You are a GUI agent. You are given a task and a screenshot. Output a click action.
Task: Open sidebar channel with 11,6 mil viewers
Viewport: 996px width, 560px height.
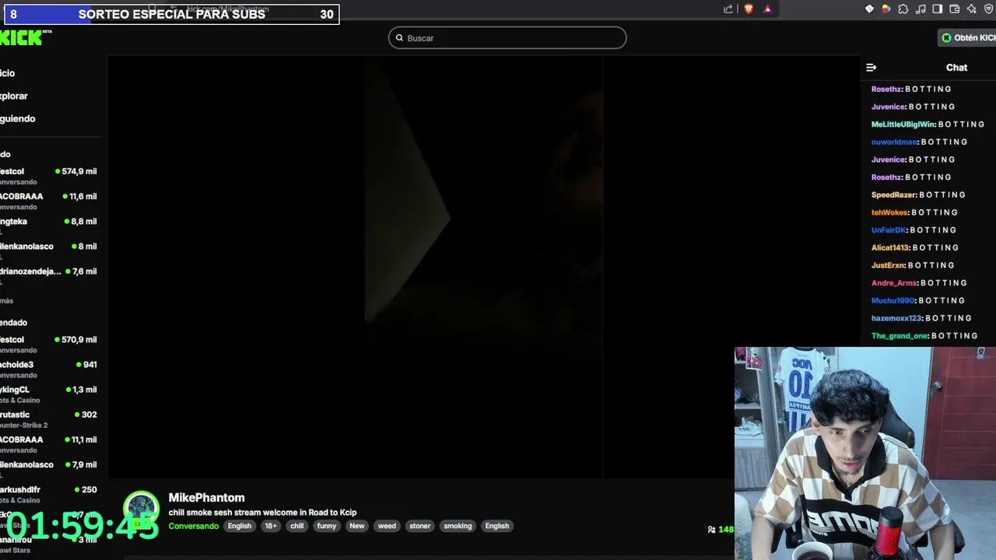pos(49,201)
